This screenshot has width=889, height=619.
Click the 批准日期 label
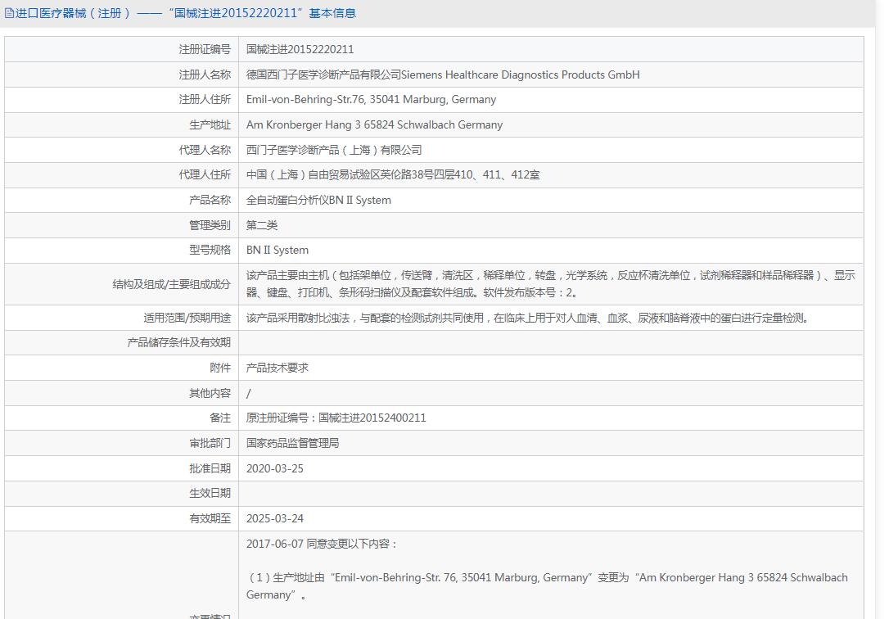coord(210,469)
